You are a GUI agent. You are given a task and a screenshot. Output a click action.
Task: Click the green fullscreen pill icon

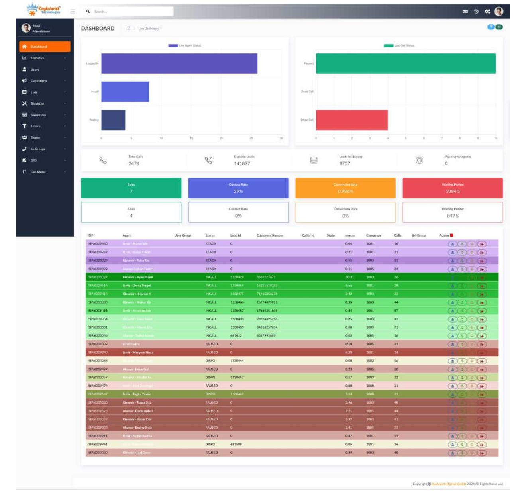499,27
